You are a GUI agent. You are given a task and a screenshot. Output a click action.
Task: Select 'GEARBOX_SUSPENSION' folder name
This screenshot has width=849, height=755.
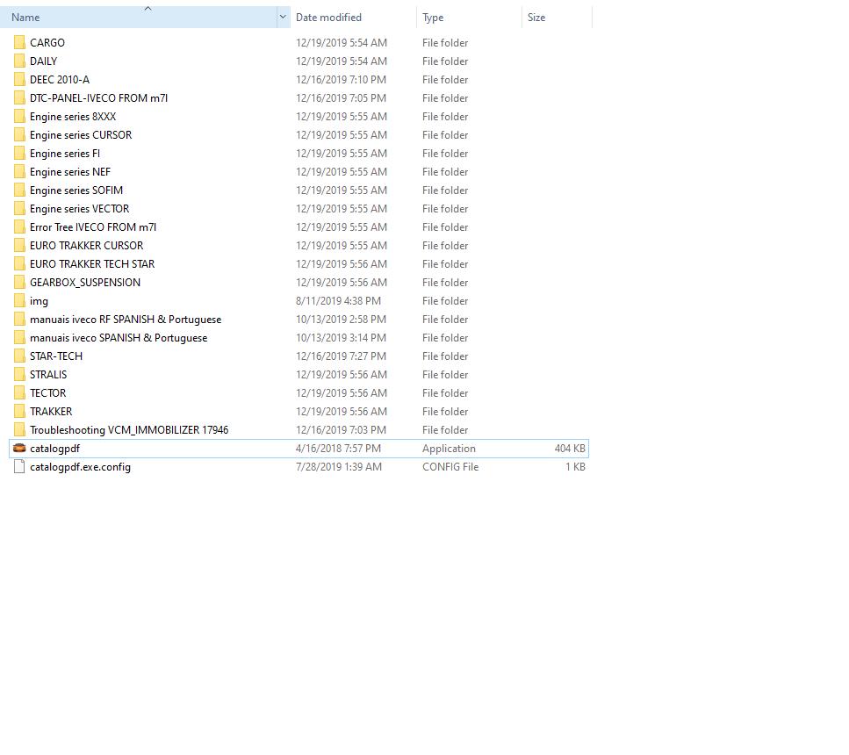[x=85, y=282]
